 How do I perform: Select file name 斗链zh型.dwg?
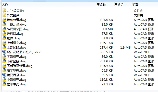17,25
